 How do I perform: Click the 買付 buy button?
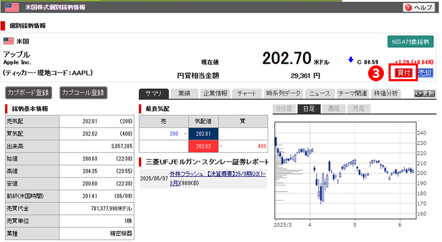coord(403,73)
